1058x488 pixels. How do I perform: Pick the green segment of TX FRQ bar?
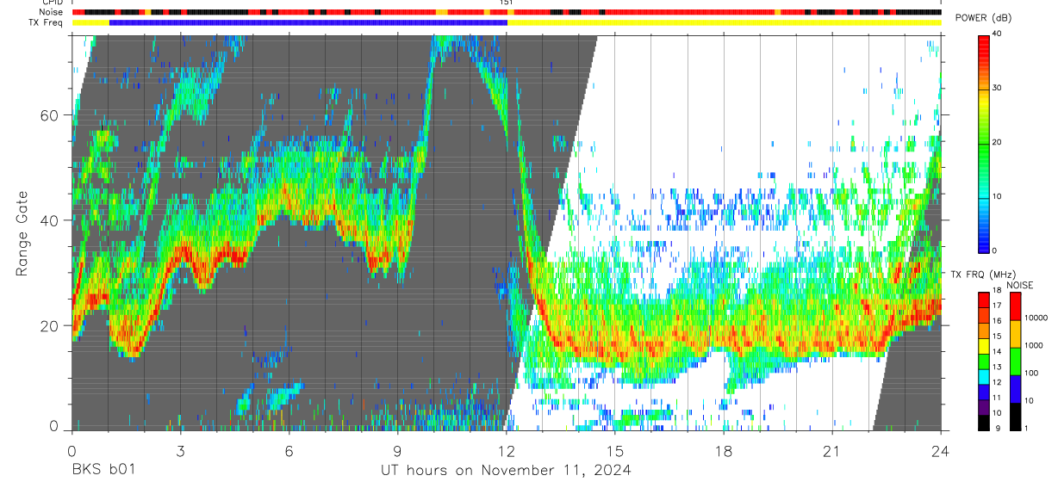[984, 361]
